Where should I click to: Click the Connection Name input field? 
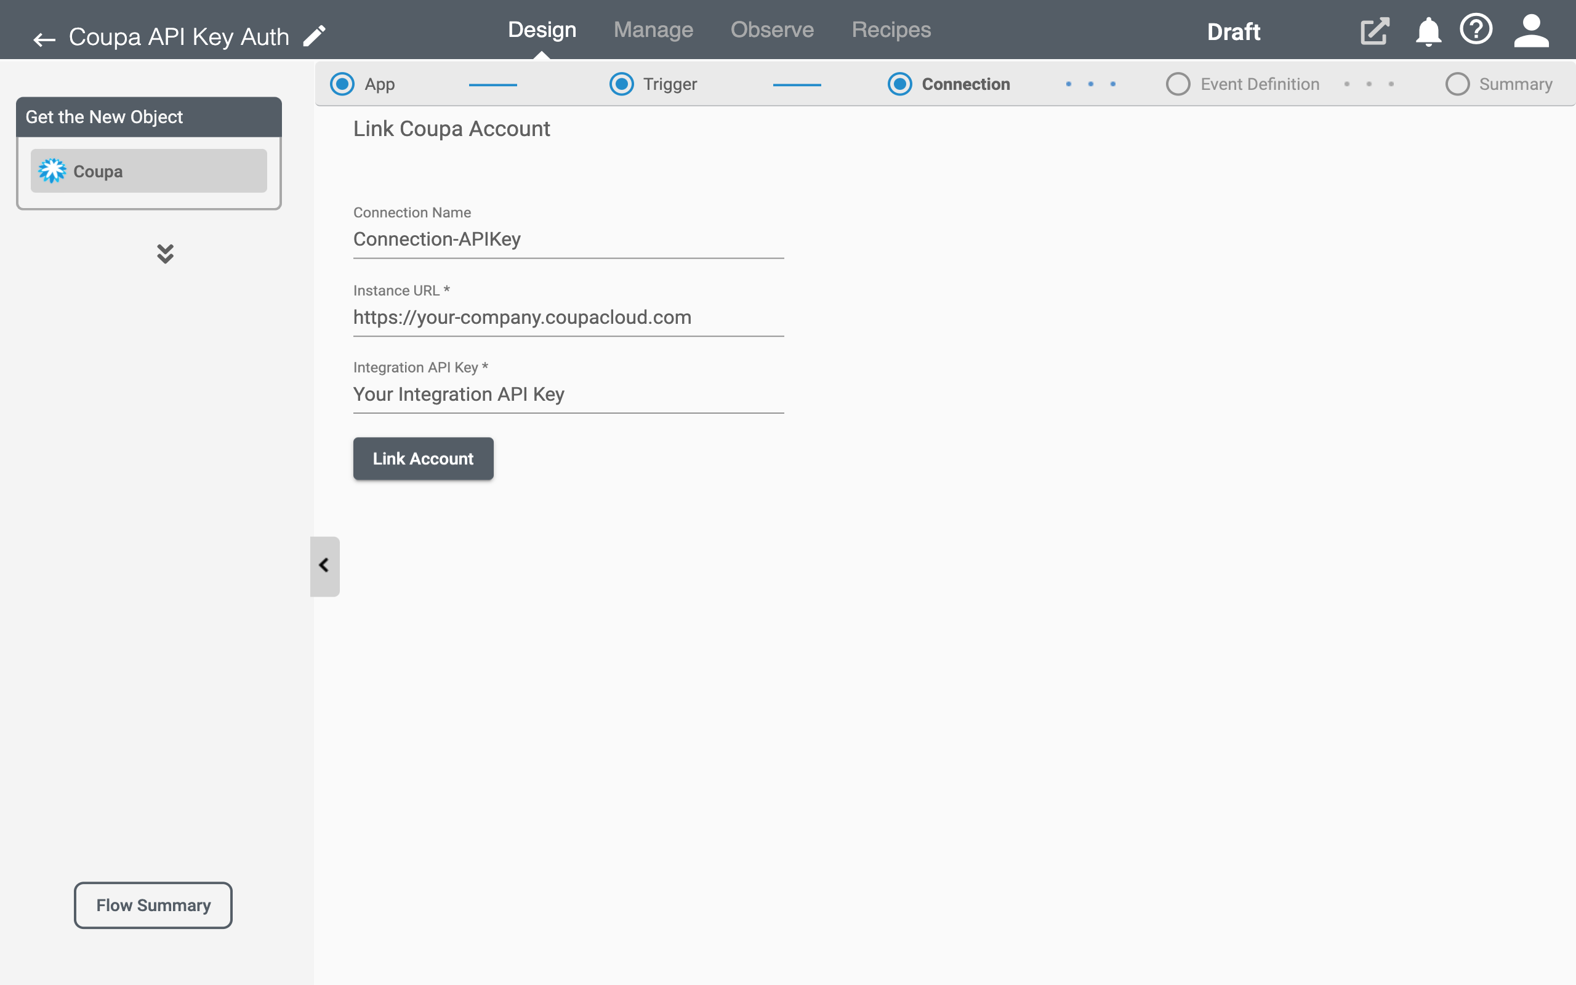click(568, 238)
